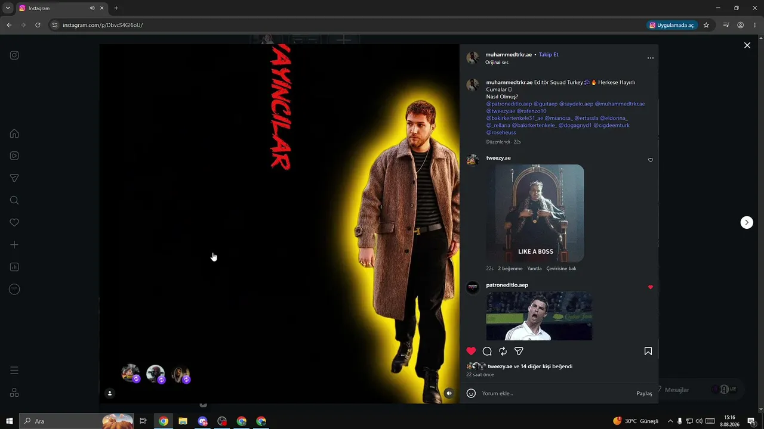Save the post with bookmark icon

pyautogui.click(x=648, y=351)
